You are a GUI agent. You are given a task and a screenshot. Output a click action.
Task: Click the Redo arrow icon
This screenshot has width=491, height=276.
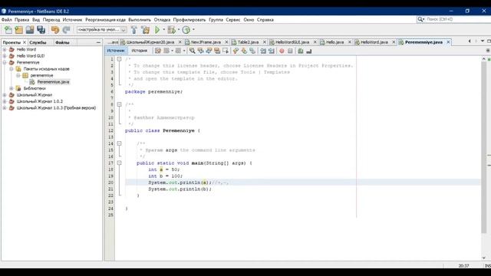pos(66,30)
